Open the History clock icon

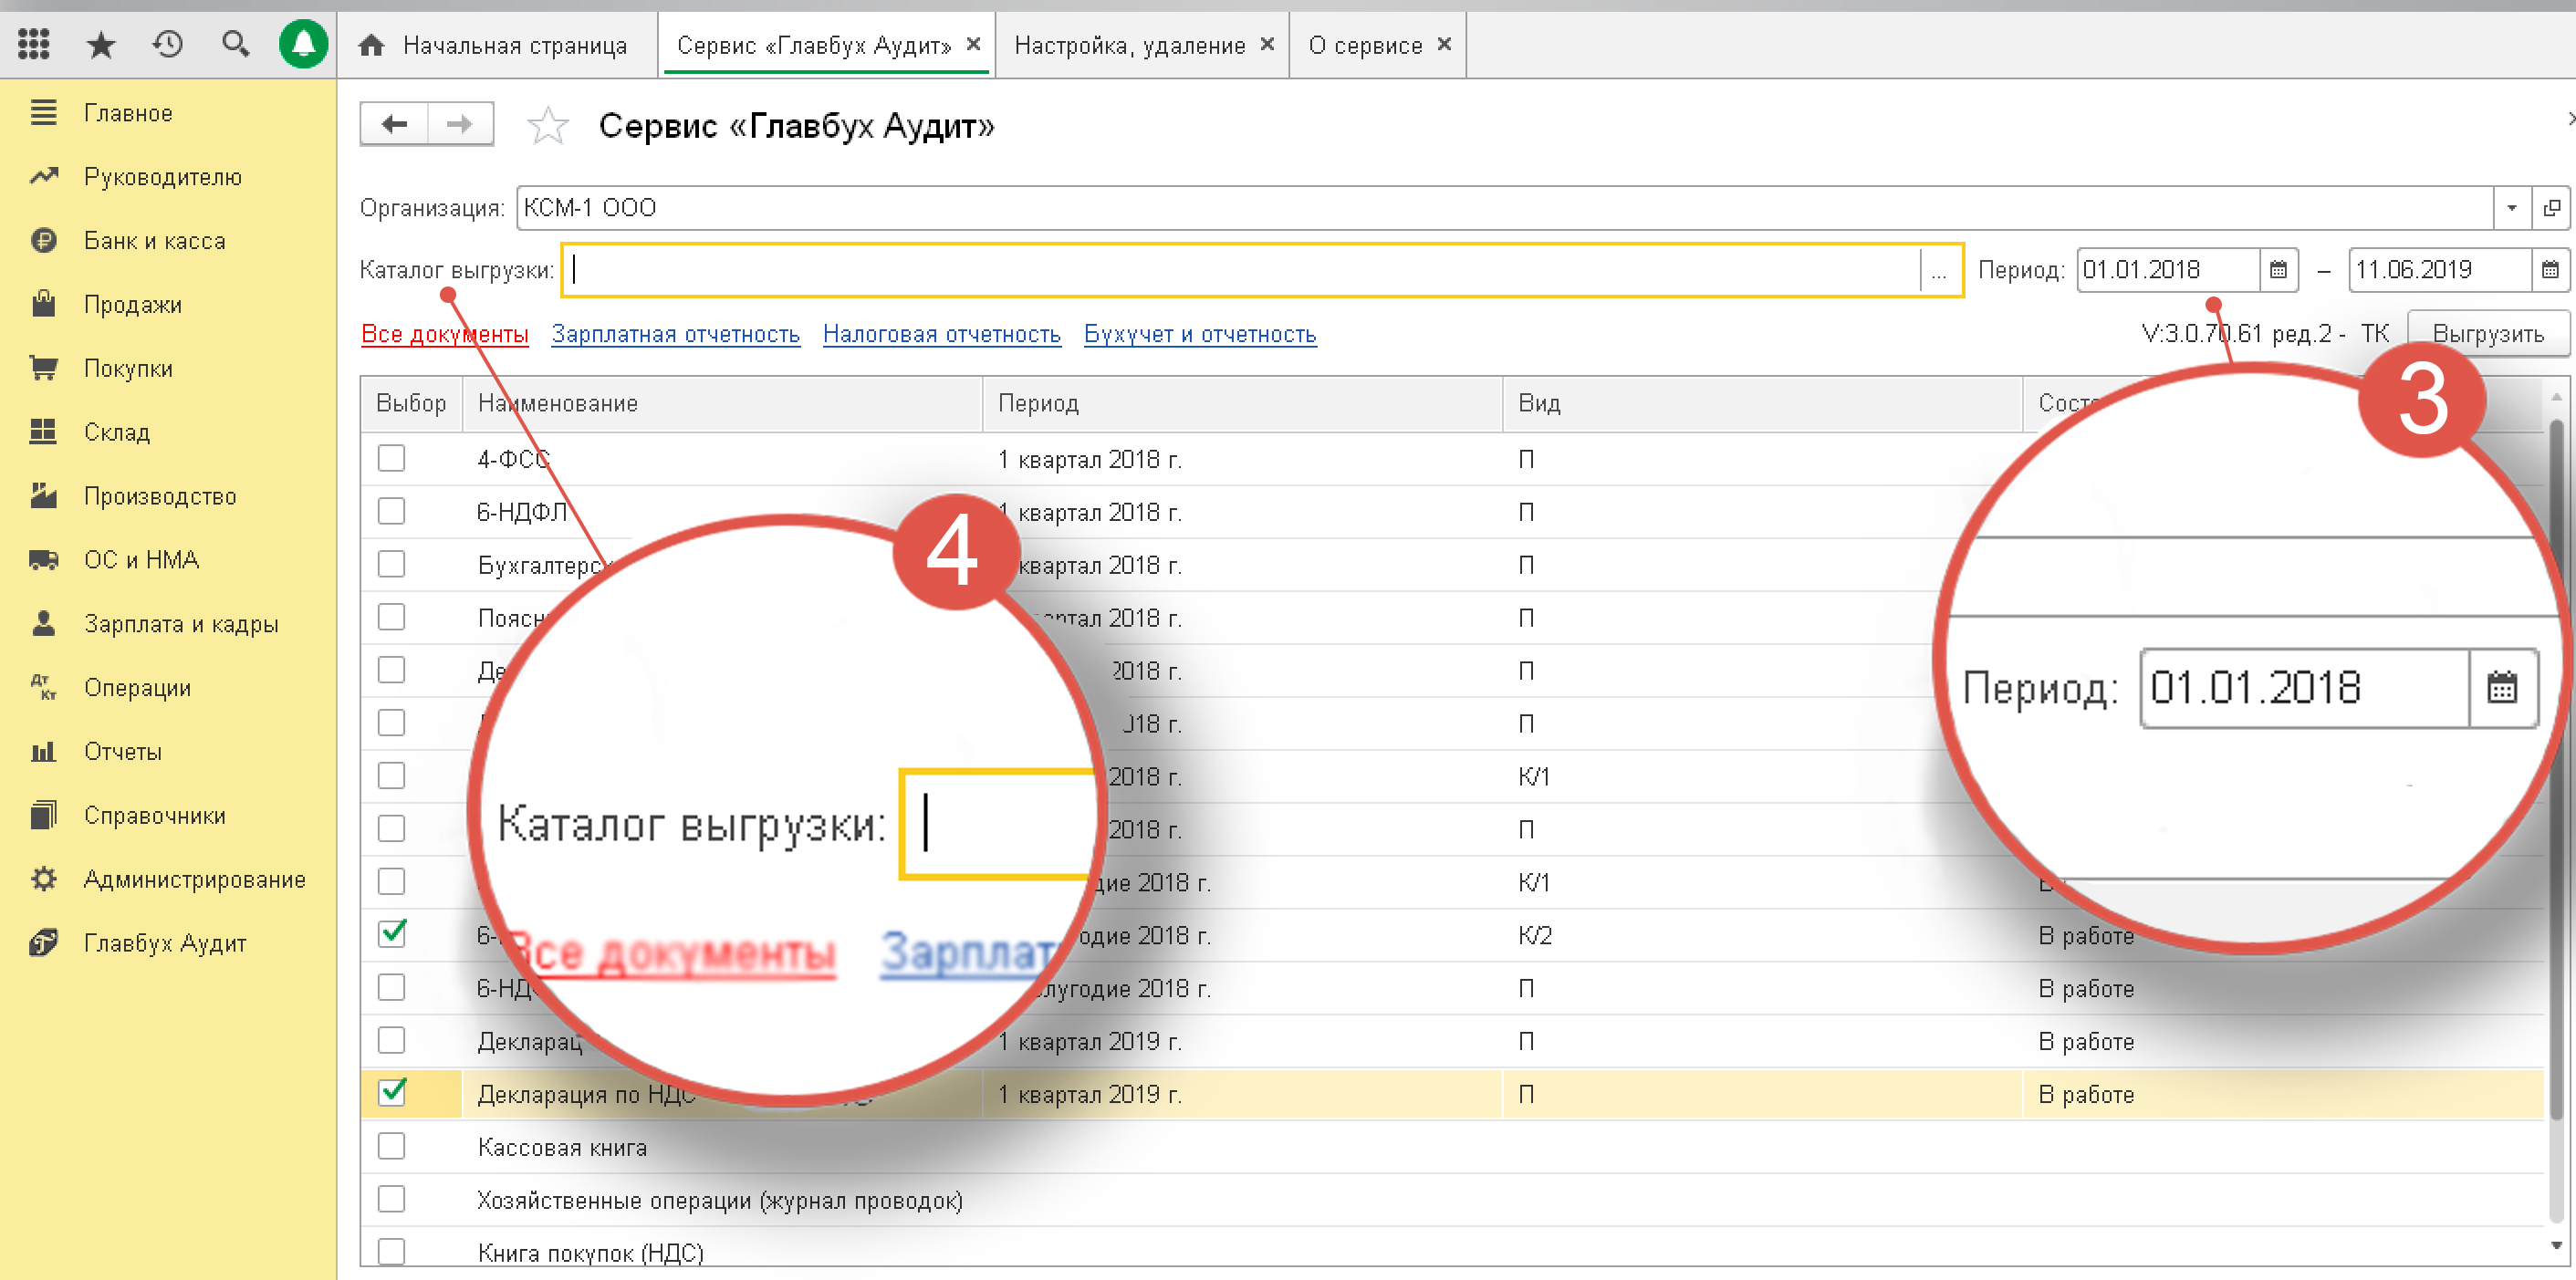tap(168, 44)
